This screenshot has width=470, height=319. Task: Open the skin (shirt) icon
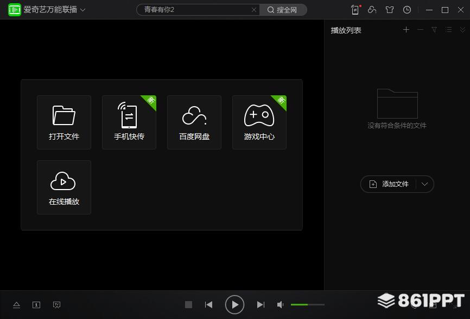(x=389, y=10)
